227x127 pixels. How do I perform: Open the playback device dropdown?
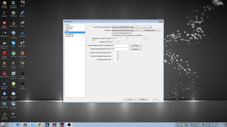click(132, 27)
